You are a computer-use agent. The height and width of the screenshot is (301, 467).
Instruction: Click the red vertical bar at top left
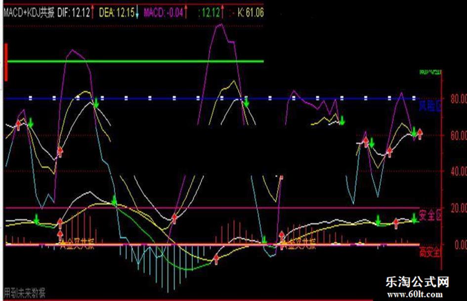(6, 62)
